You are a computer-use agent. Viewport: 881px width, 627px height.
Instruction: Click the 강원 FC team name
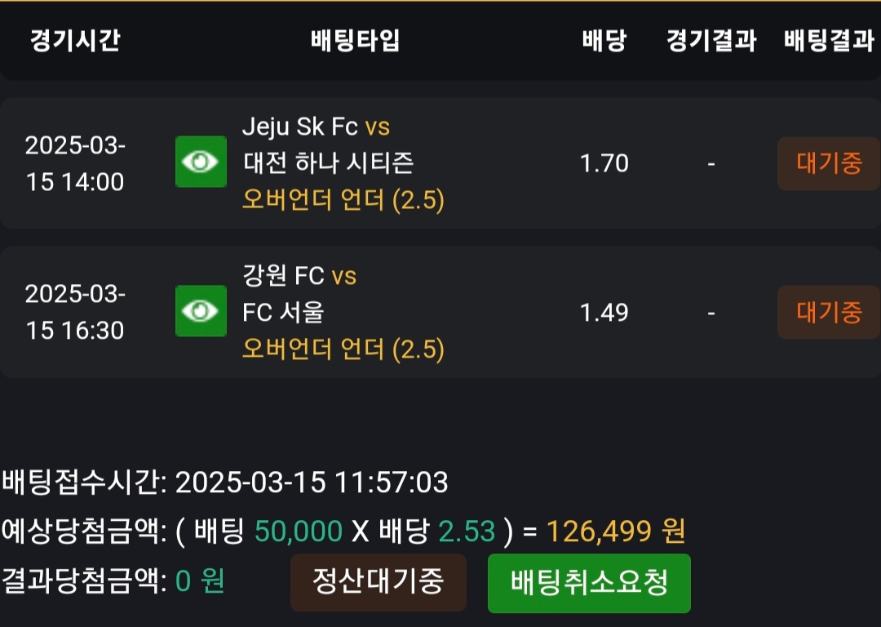click(x=283, y=276)
